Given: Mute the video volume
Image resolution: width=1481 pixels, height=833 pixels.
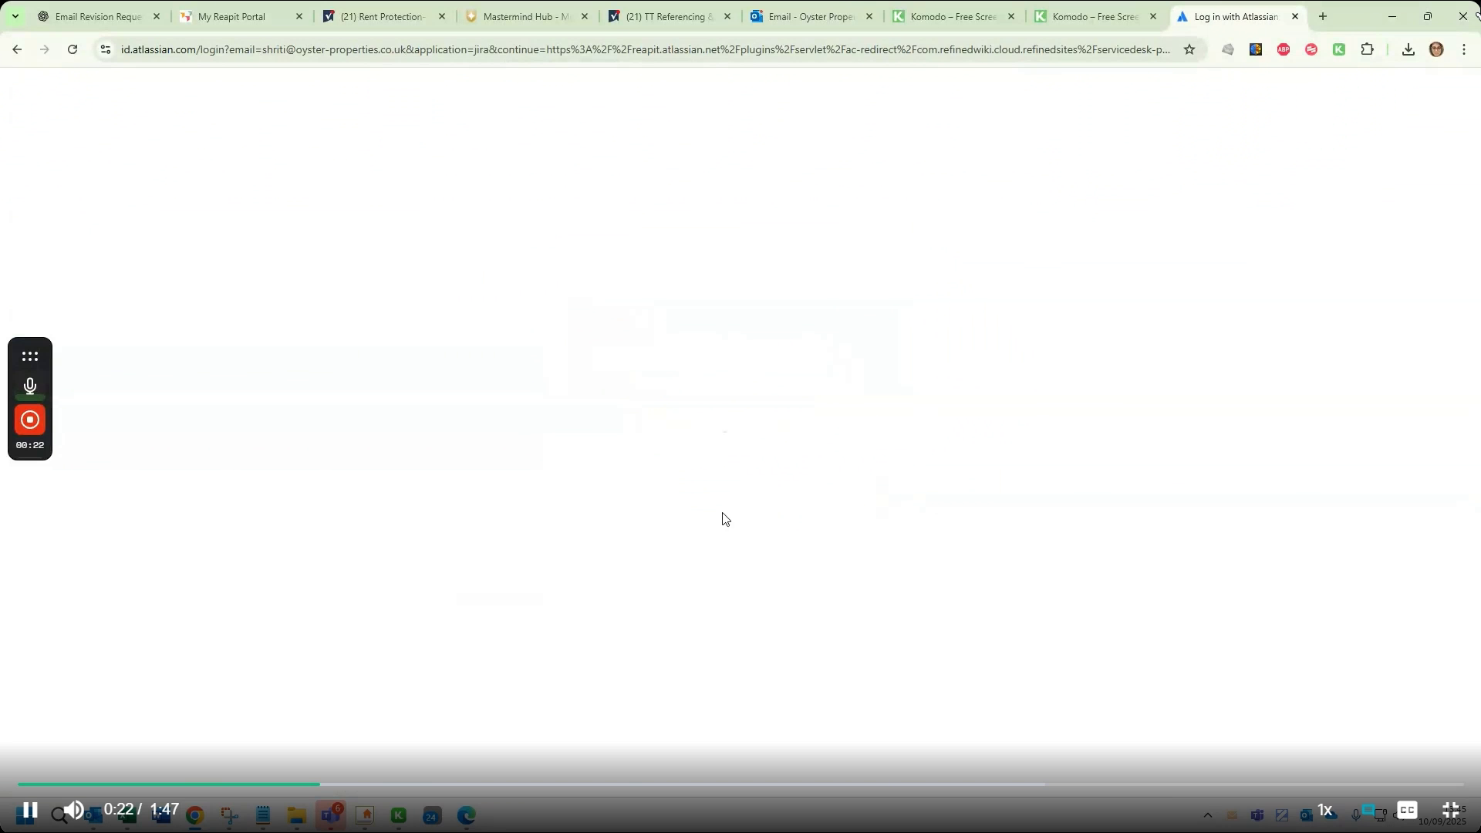Looking at the screenshot, I should tap(73, 811).
